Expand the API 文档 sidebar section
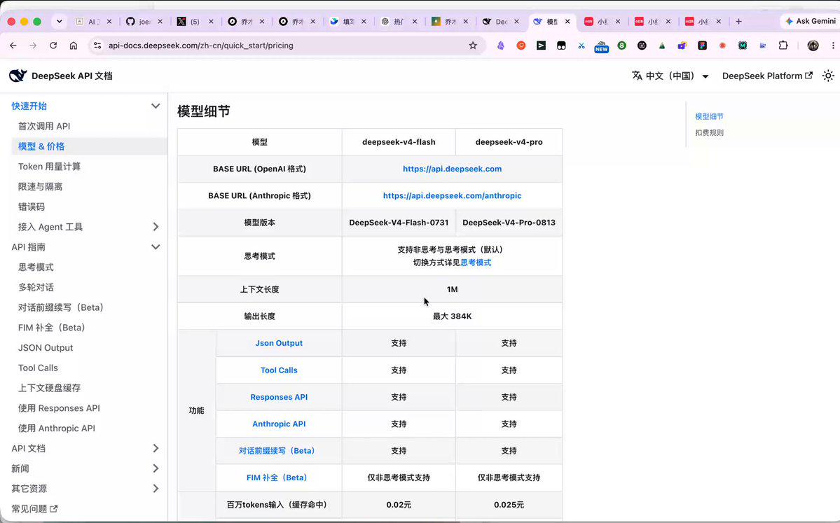Screen dimensions: 840x523 (156, 448)
